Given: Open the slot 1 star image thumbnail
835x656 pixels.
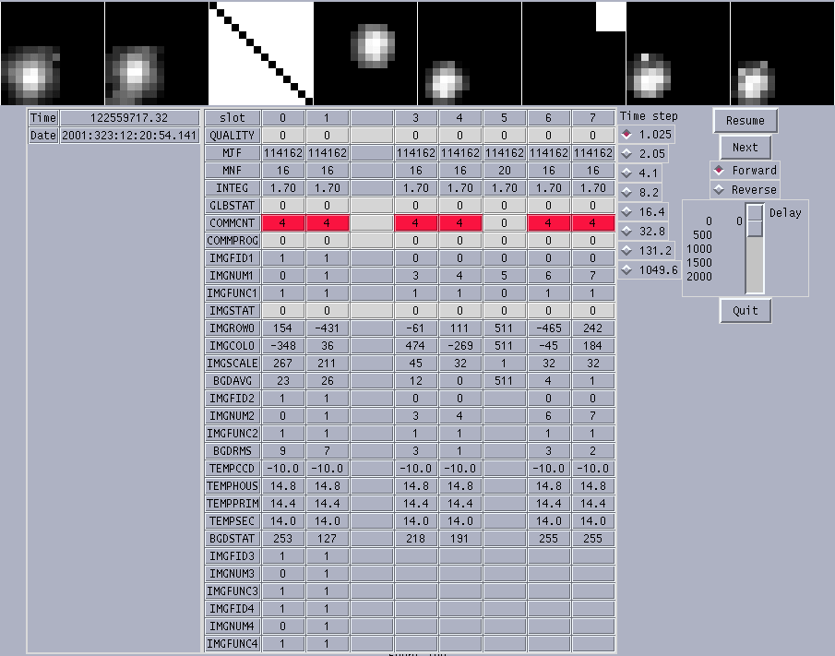Looking at the screenshot, I should tap(157, 54).
